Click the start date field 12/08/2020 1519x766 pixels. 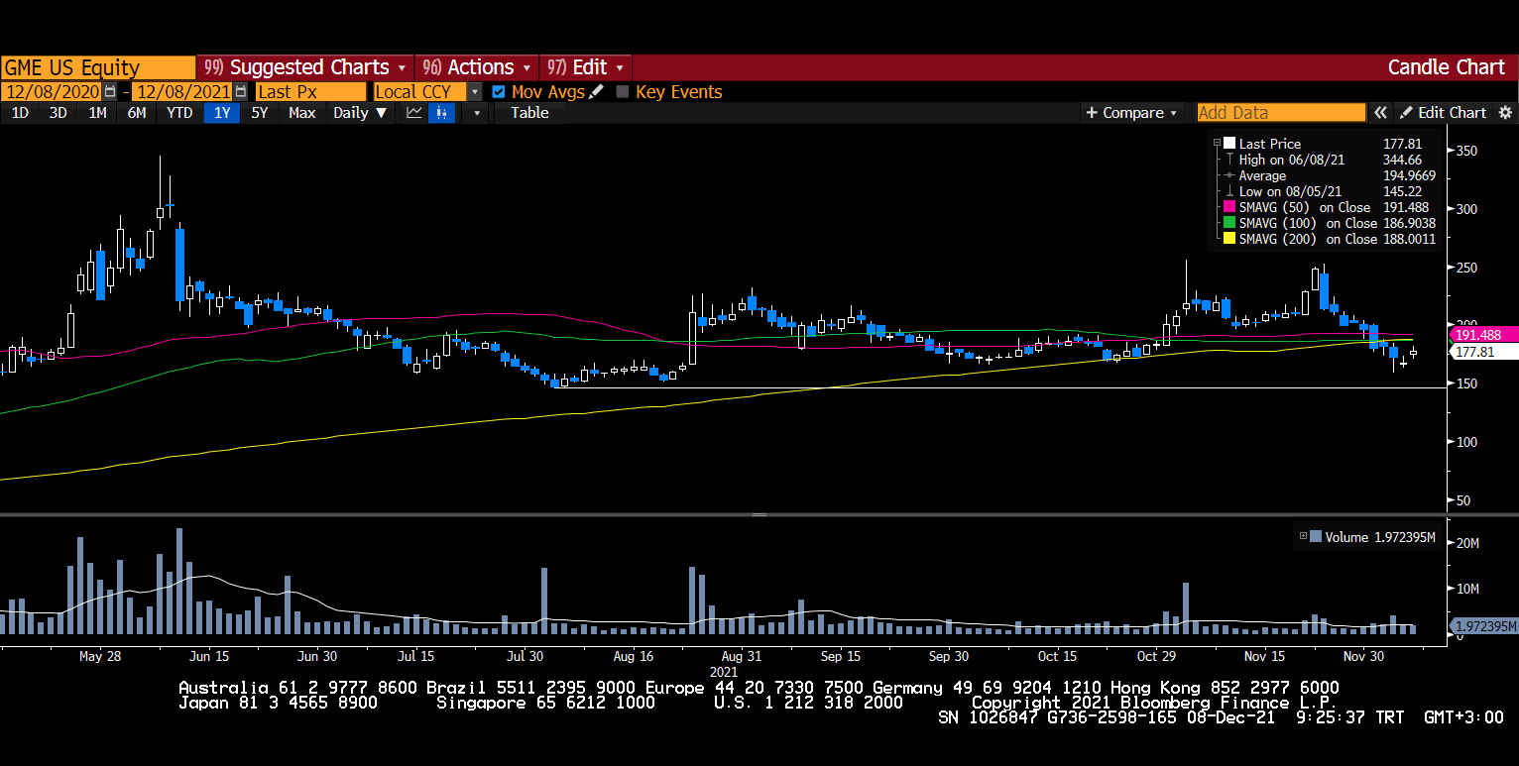tap(53, 91)
